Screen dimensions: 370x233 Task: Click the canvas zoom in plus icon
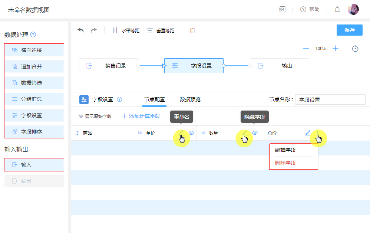336,49
